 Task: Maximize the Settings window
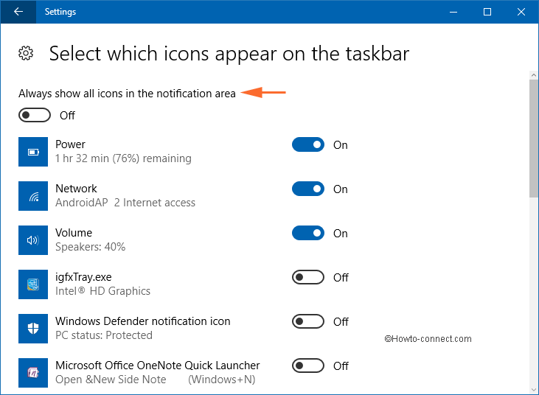(487, 12)
